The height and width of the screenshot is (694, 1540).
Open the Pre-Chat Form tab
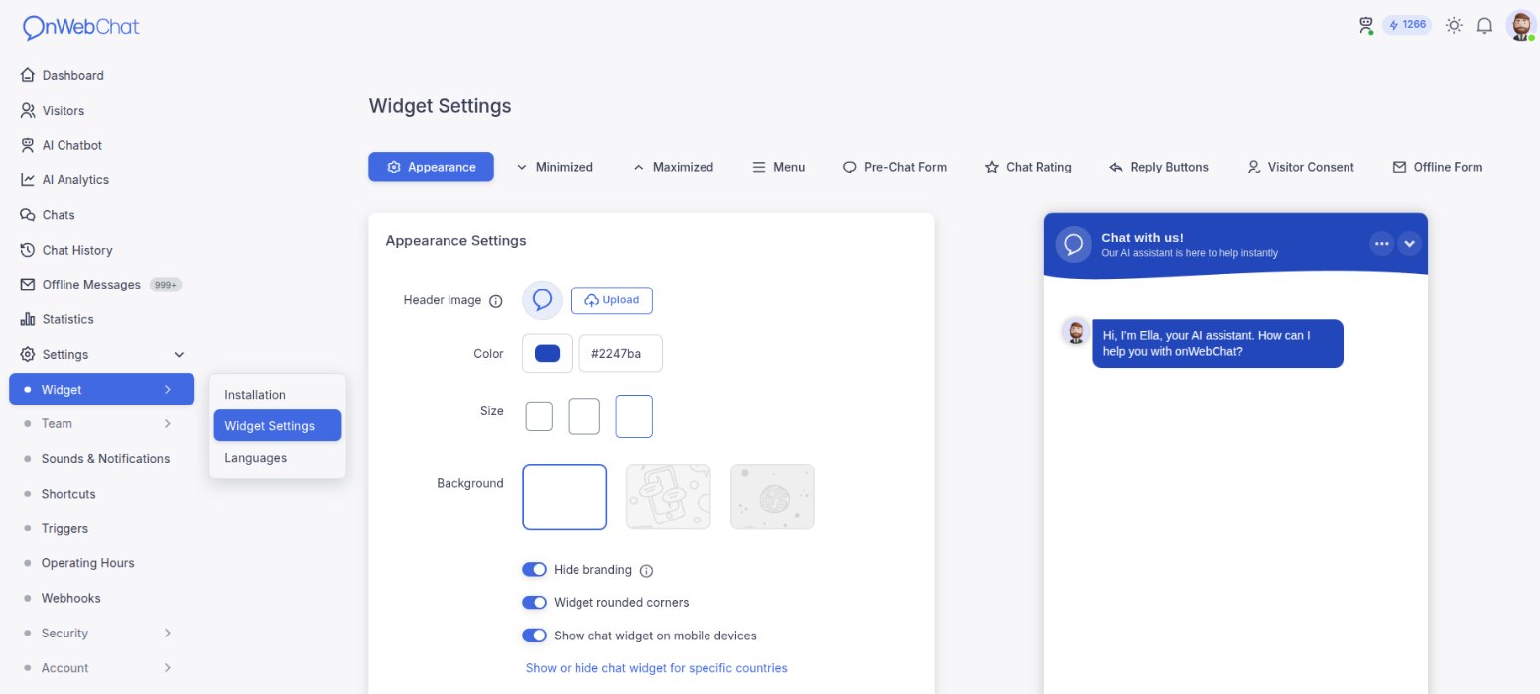(894, 167)
